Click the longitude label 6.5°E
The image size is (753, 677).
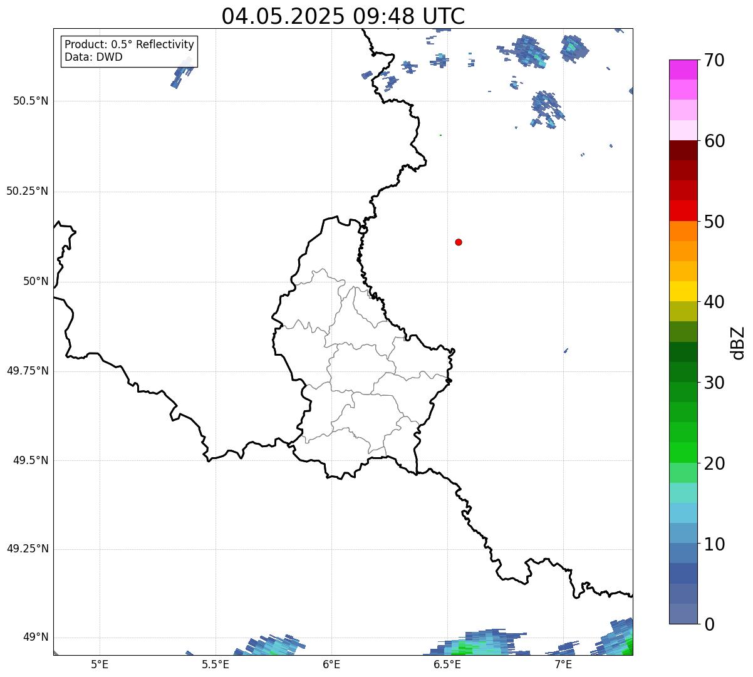(x=447, y=664)
